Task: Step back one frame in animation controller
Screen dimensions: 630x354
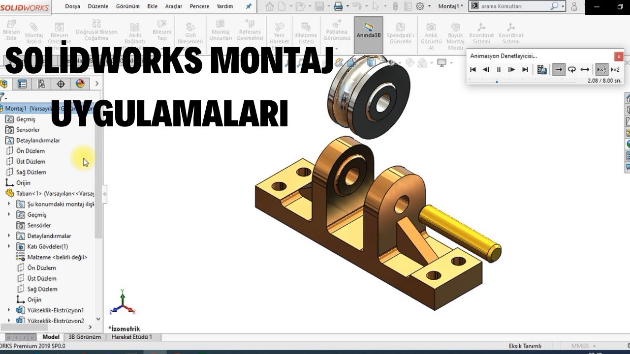Action: tap(486, 69)
